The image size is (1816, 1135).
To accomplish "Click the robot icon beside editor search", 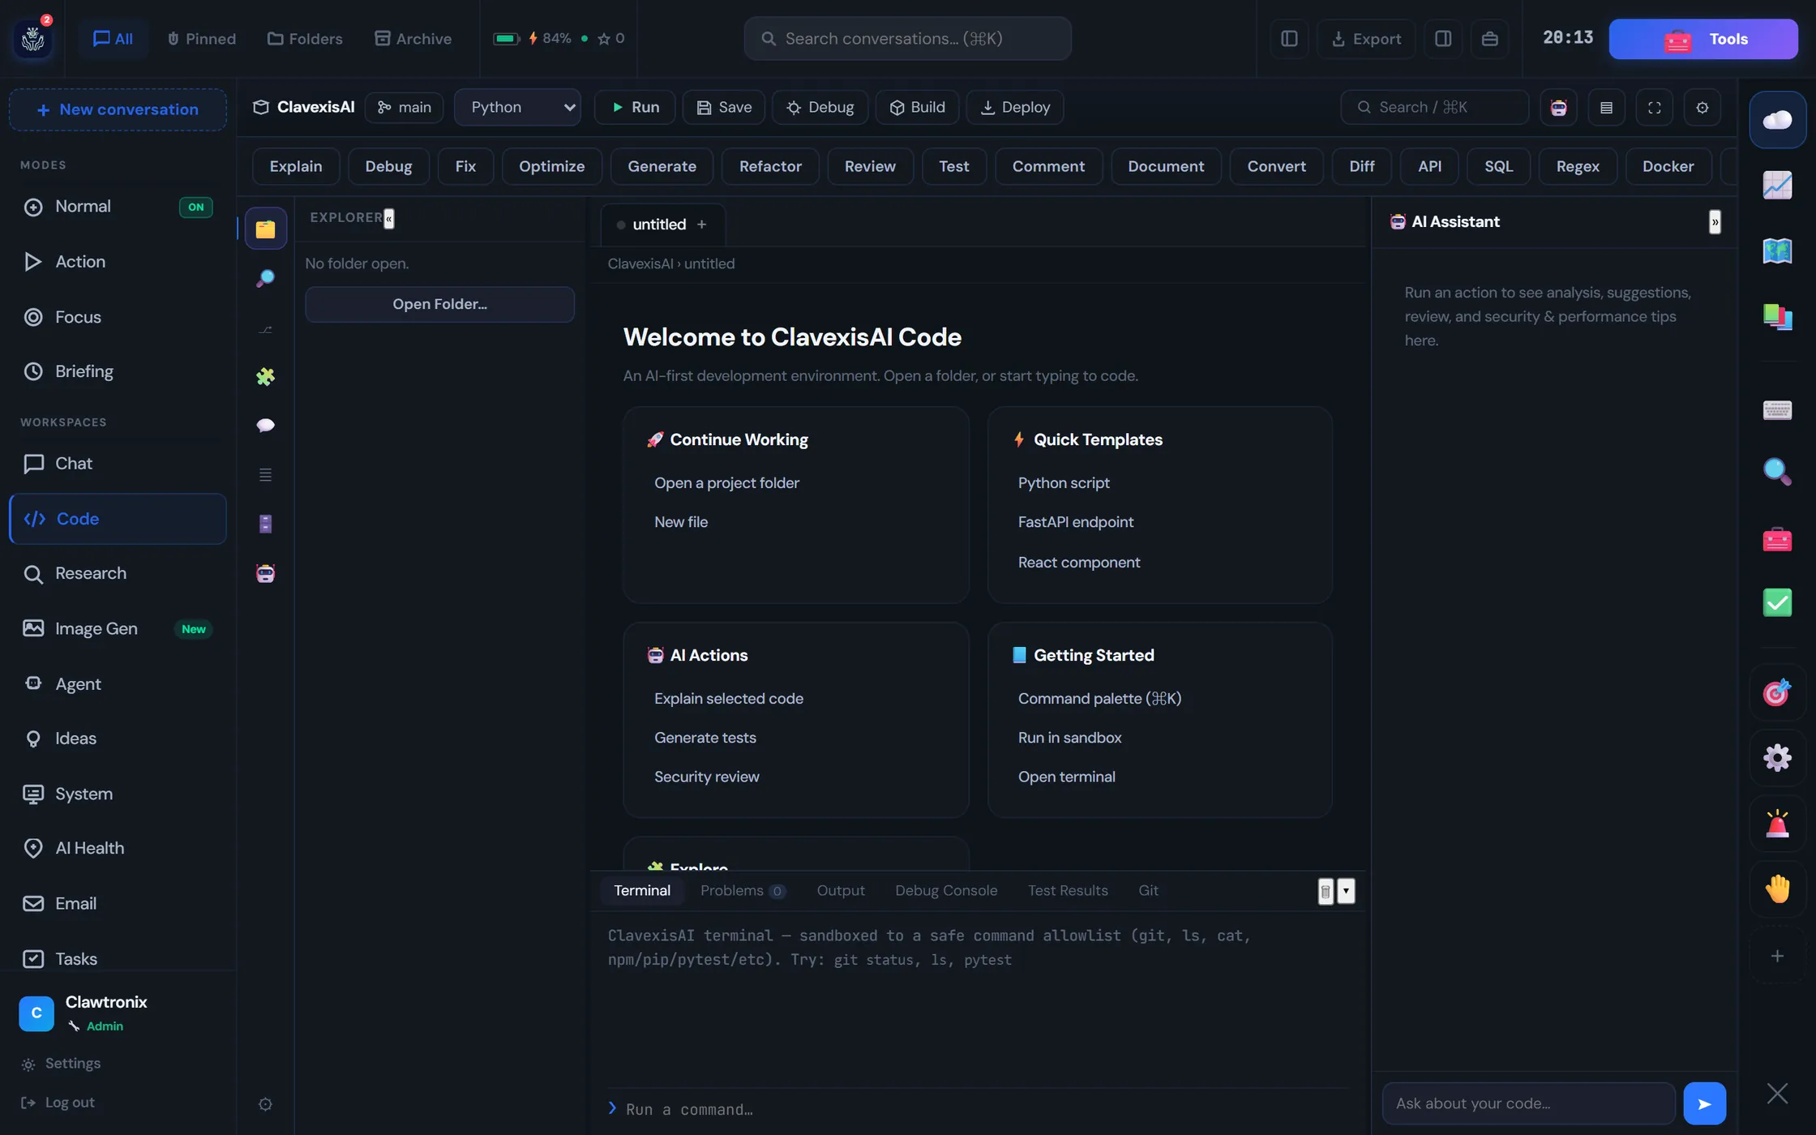I will tap(1558, 107).
